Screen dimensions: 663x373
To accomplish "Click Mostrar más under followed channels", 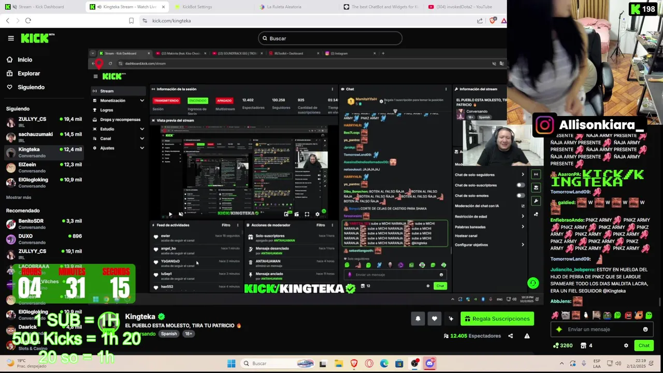I will (x=19, y=197).
